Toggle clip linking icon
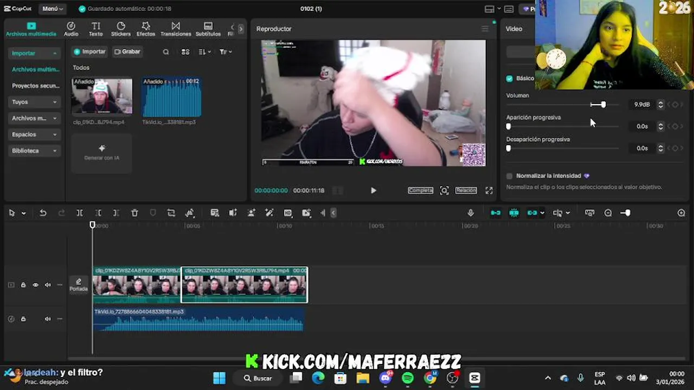Screen dimensions: 694x390 (532, 213)
